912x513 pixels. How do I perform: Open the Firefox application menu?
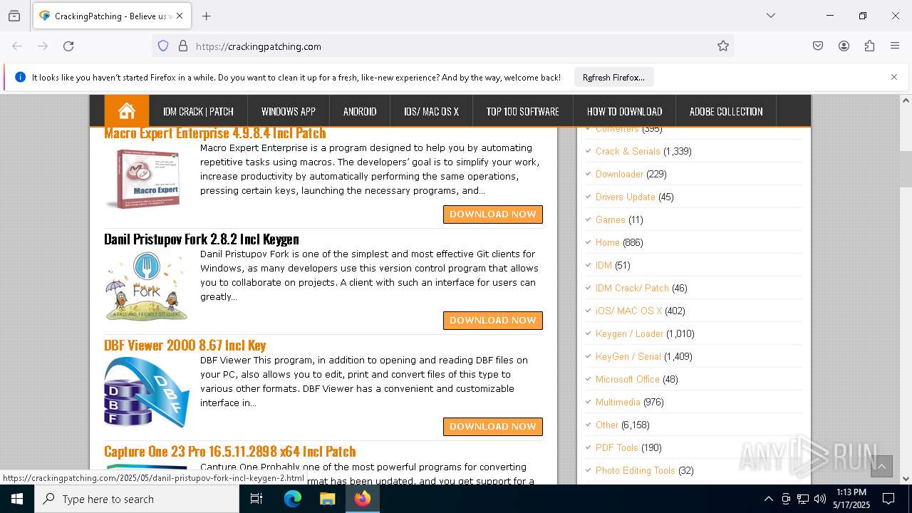(x=895, y=46)
